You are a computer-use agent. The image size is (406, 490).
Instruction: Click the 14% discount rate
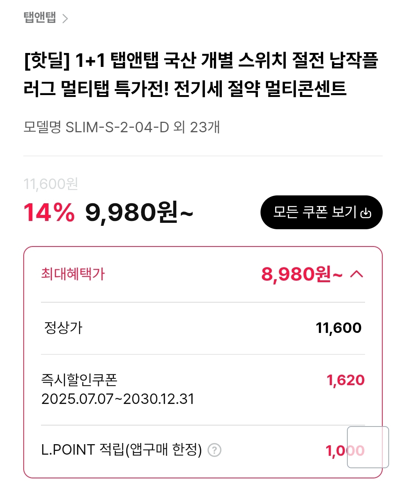tap(49, 212)
